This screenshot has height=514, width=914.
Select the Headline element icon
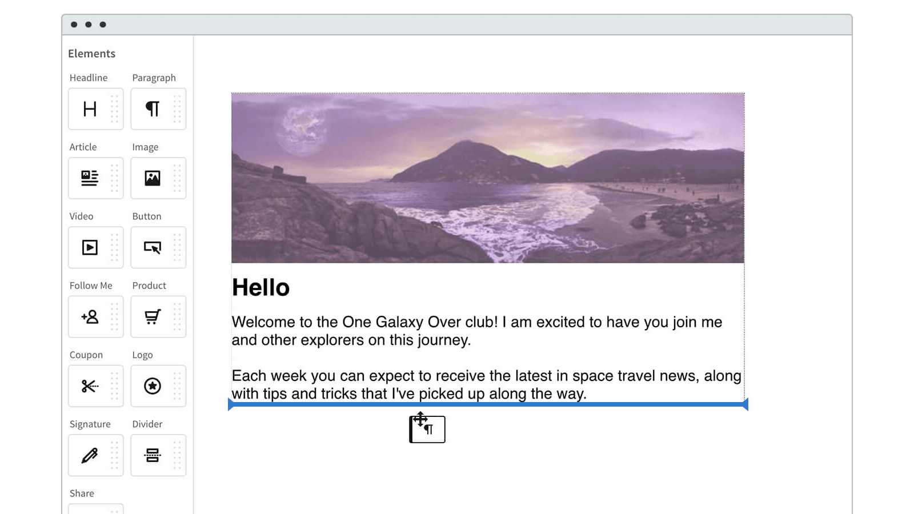coord(91,109)
